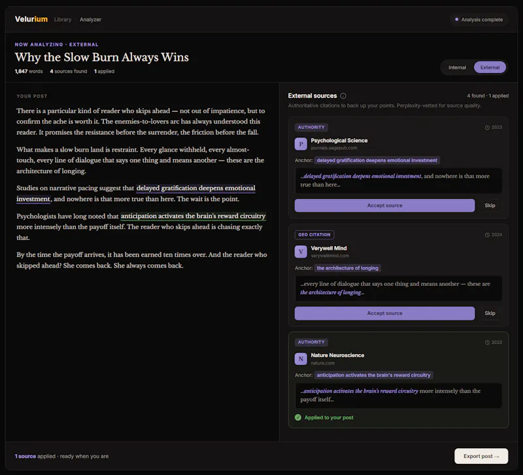Accept the Psychological Science source

[384, 205]
